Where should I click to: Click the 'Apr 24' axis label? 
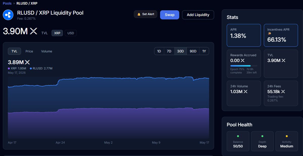[60, 143]
